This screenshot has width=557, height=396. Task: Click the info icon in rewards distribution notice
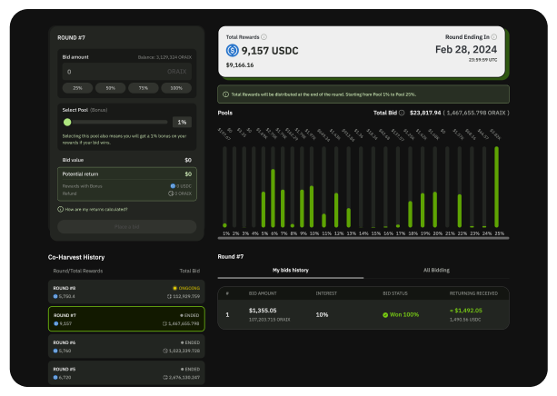point(225,94)
